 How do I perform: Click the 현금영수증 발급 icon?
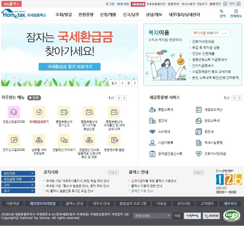114,140
